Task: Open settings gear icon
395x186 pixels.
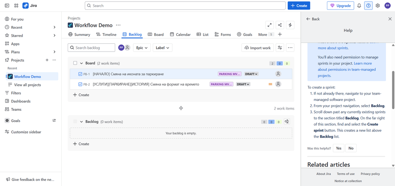Action: click(378, 6)
